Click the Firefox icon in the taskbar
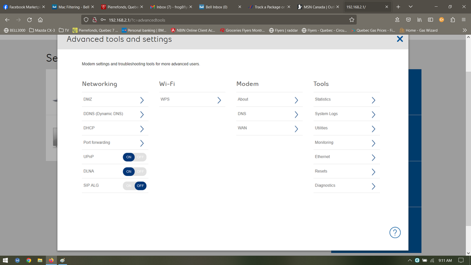This screenshot has width=471, height=265. (51, 260)
